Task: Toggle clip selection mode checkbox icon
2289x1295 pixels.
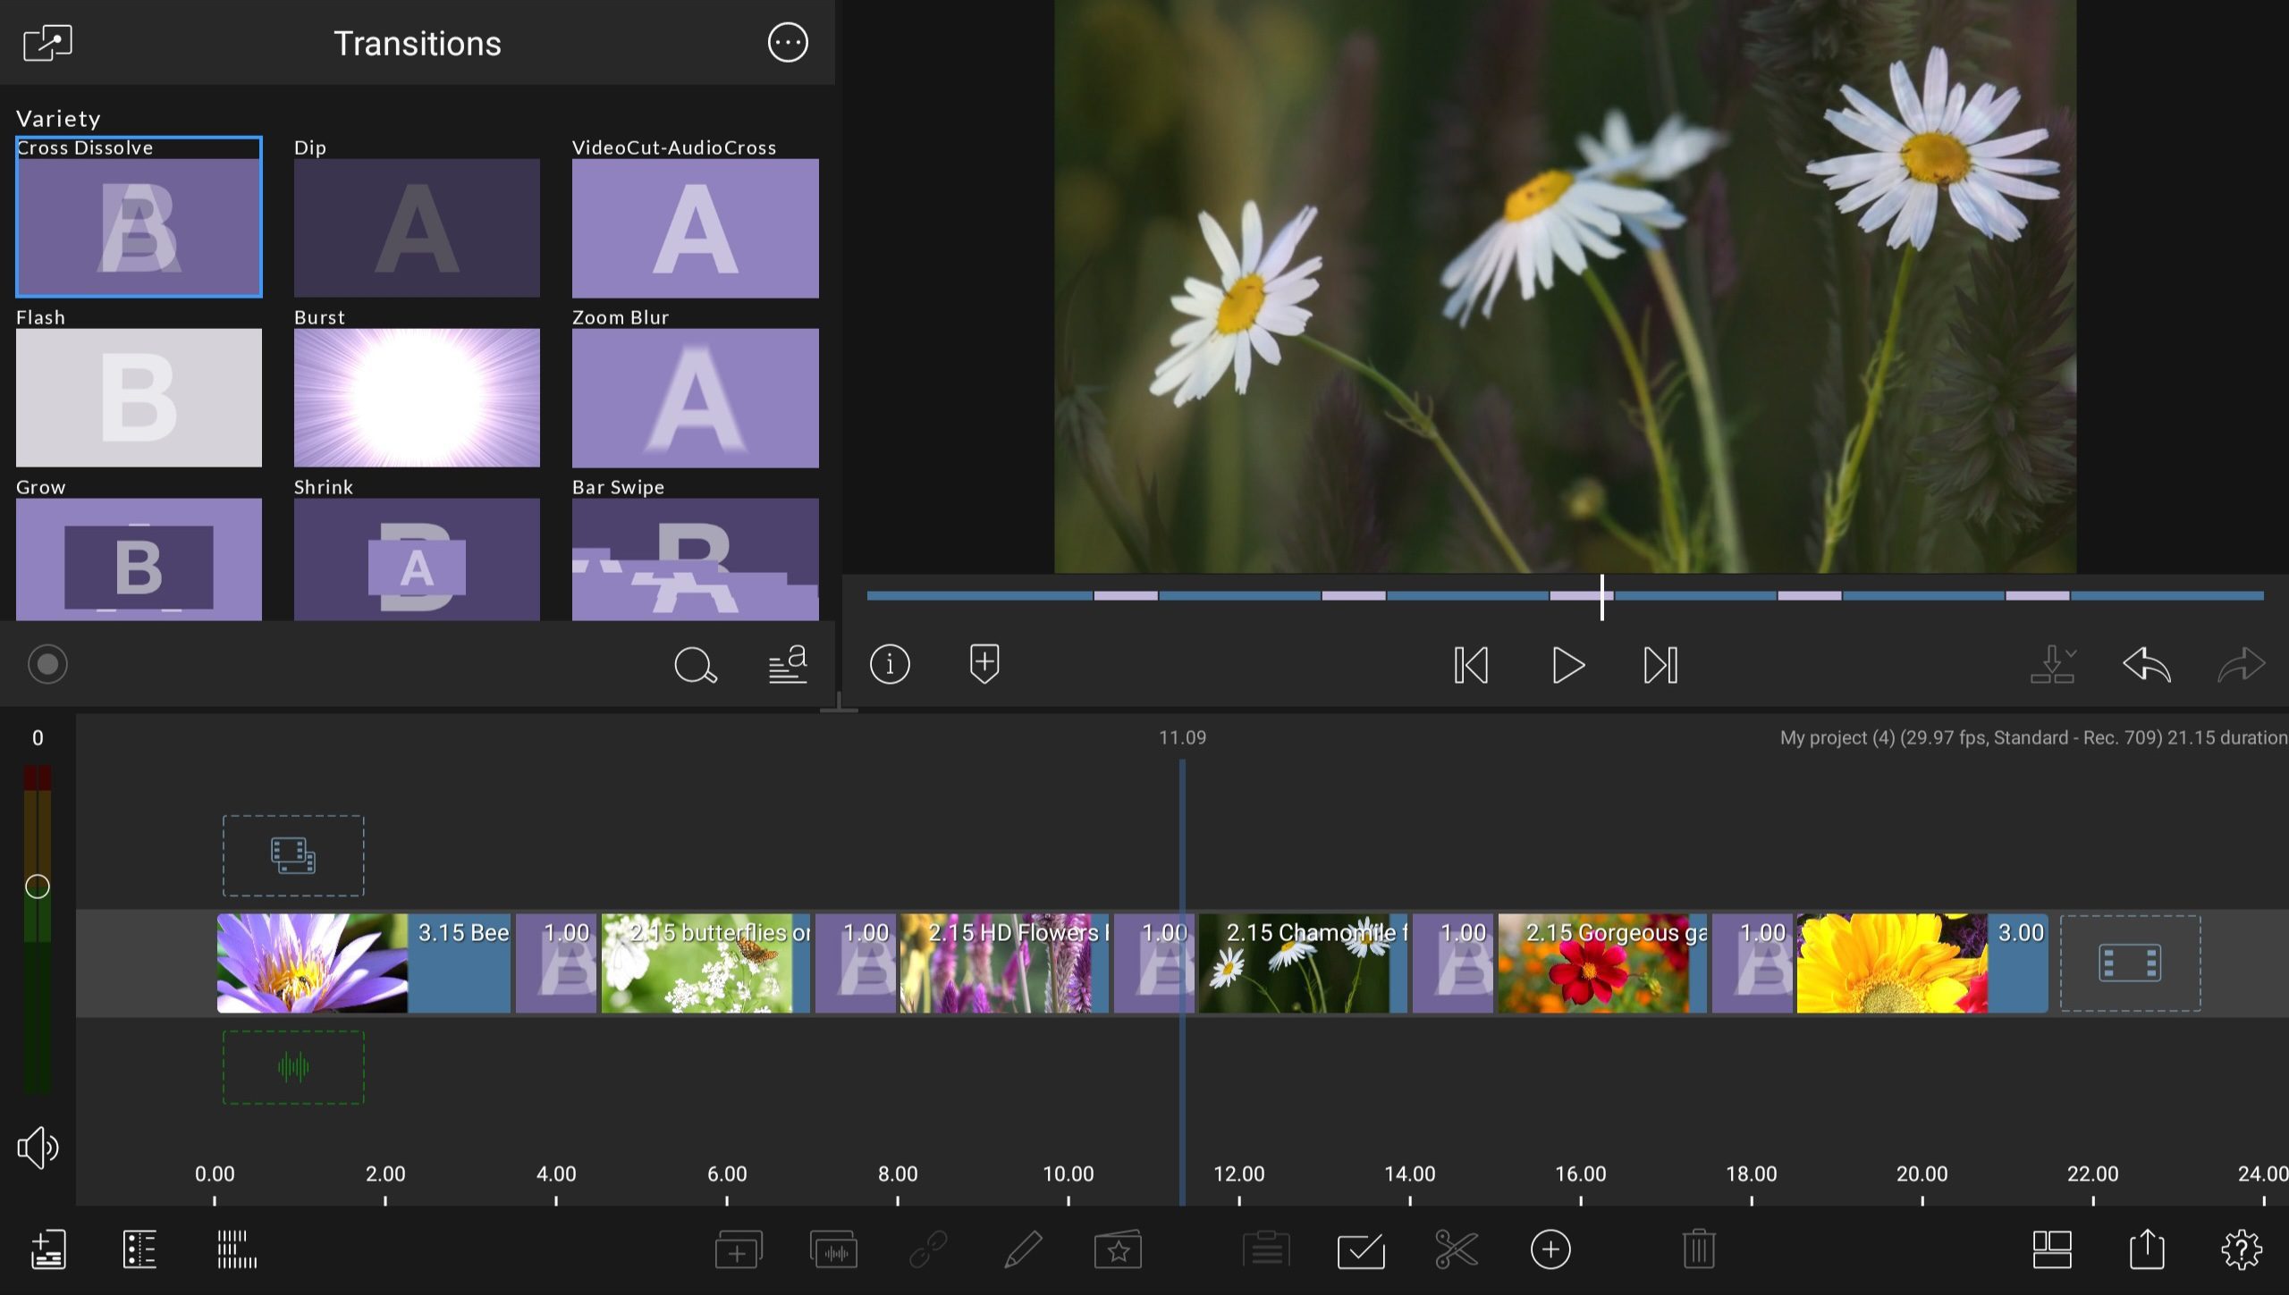Action: (1360, 1249)
